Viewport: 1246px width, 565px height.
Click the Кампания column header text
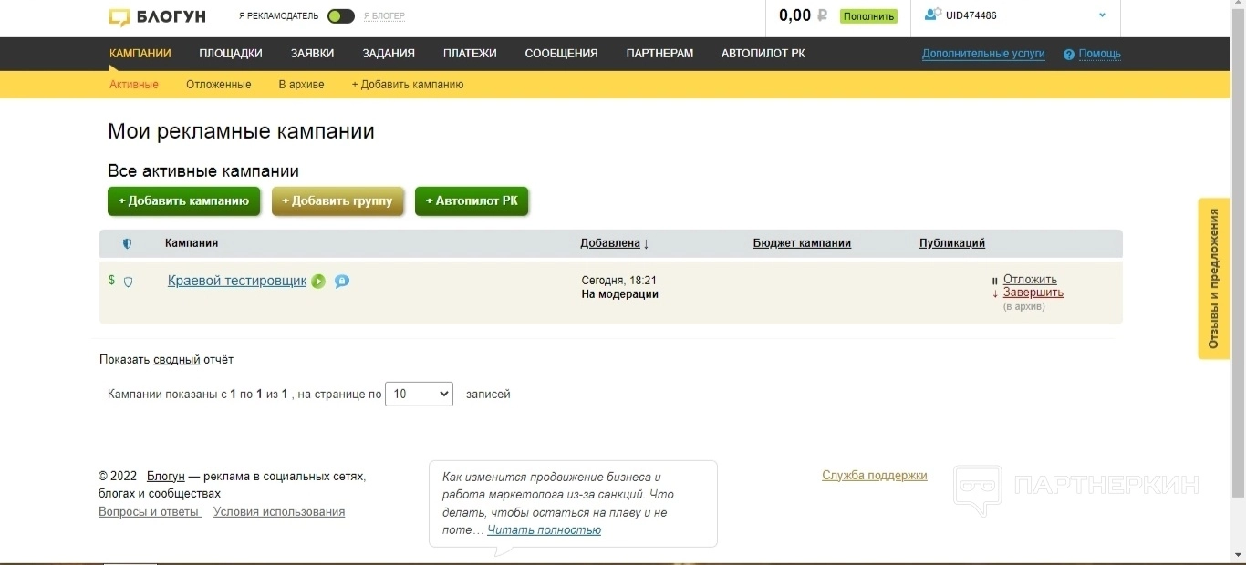(192, 243)
